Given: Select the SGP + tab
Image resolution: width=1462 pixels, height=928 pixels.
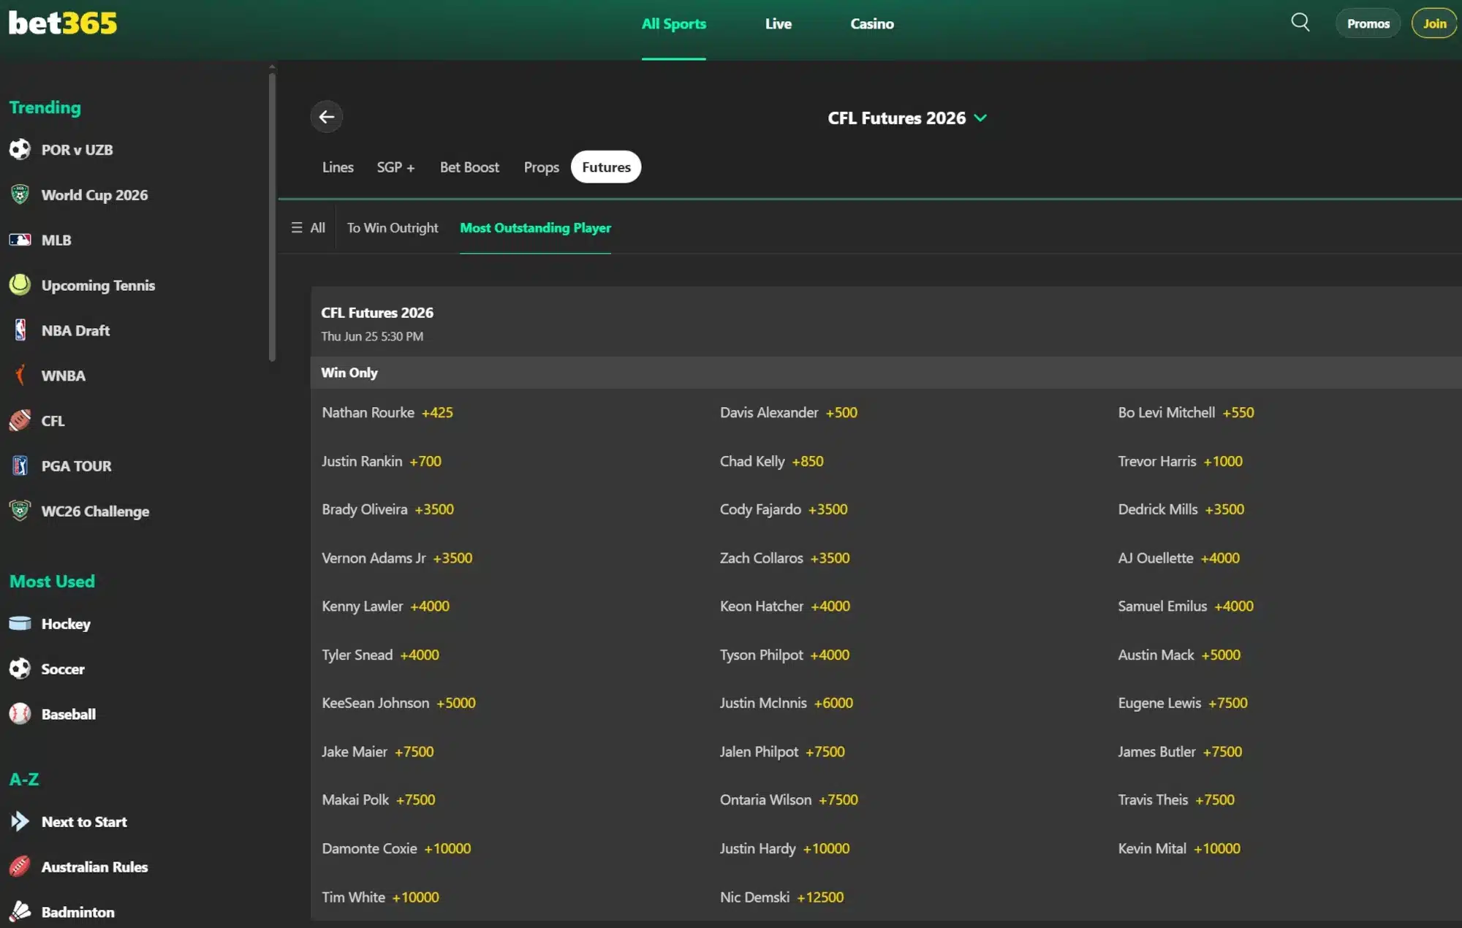Looking at the screenshot, I should (x=395, y=167).
